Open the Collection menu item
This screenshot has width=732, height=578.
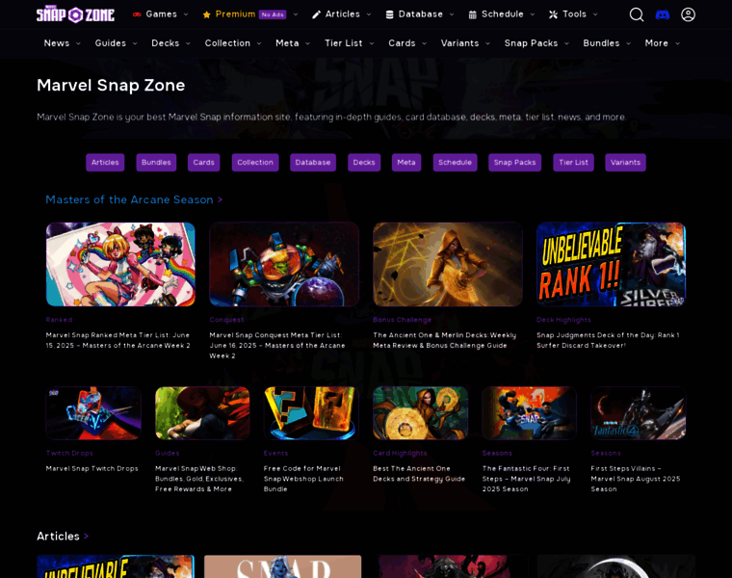(x=227, y=43)
